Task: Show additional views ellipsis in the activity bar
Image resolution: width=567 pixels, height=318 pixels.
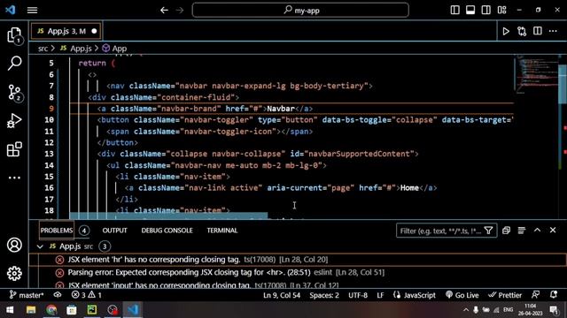Action: pyautogui.click(x=14, y=178)
